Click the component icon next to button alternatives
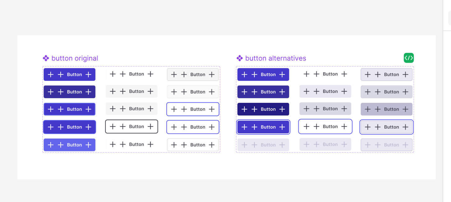Screen dimensions: 451x202 (239, 58)
